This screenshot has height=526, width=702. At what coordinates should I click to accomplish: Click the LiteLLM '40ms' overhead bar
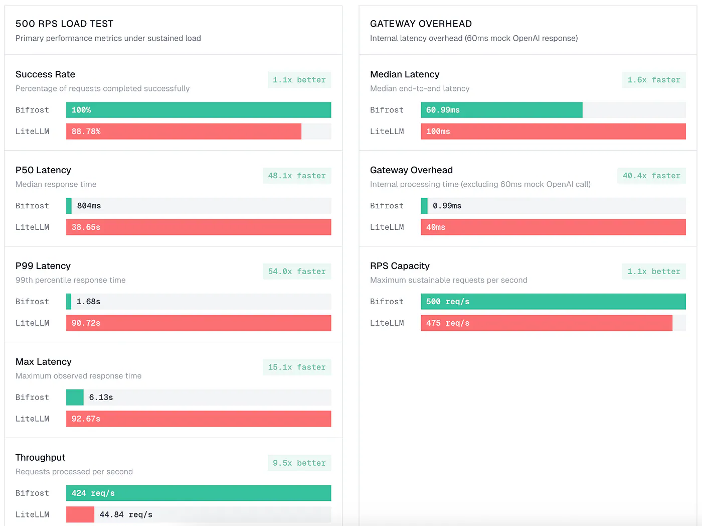tap(553, 227)
